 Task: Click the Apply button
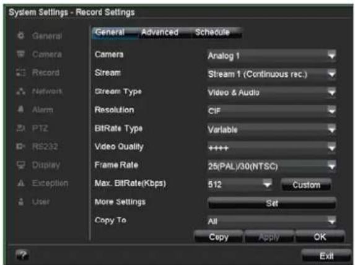[x=270, y=237]
